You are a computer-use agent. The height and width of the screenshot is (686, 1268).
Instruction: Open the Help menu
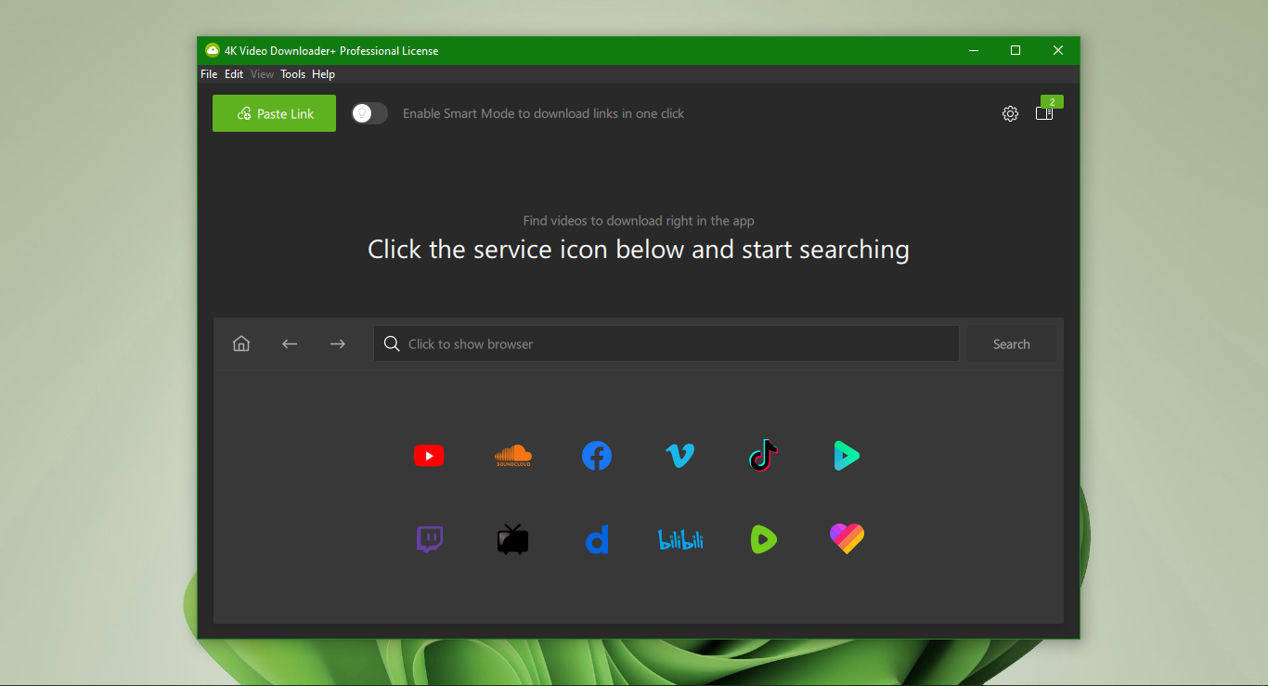coord(324,74)
